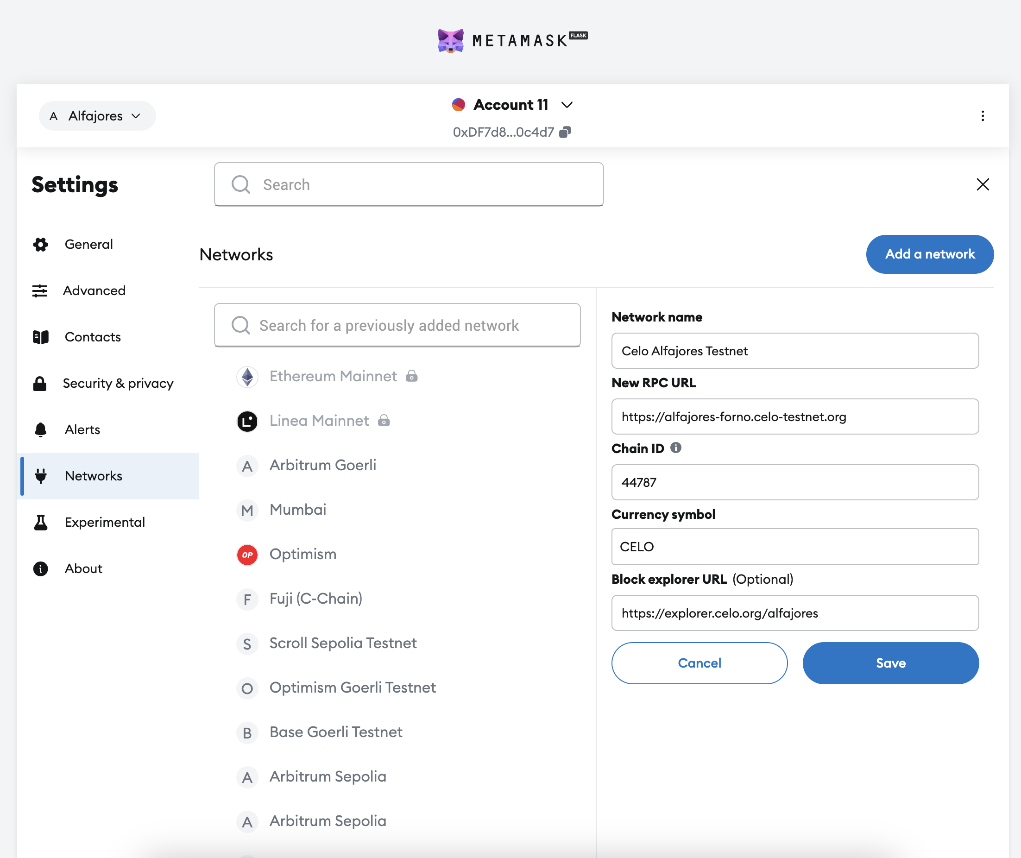Open the Alfajores network selector dropdown
Image resolution: width=1021 pixels, height=858 pixels.
[97, 116]
